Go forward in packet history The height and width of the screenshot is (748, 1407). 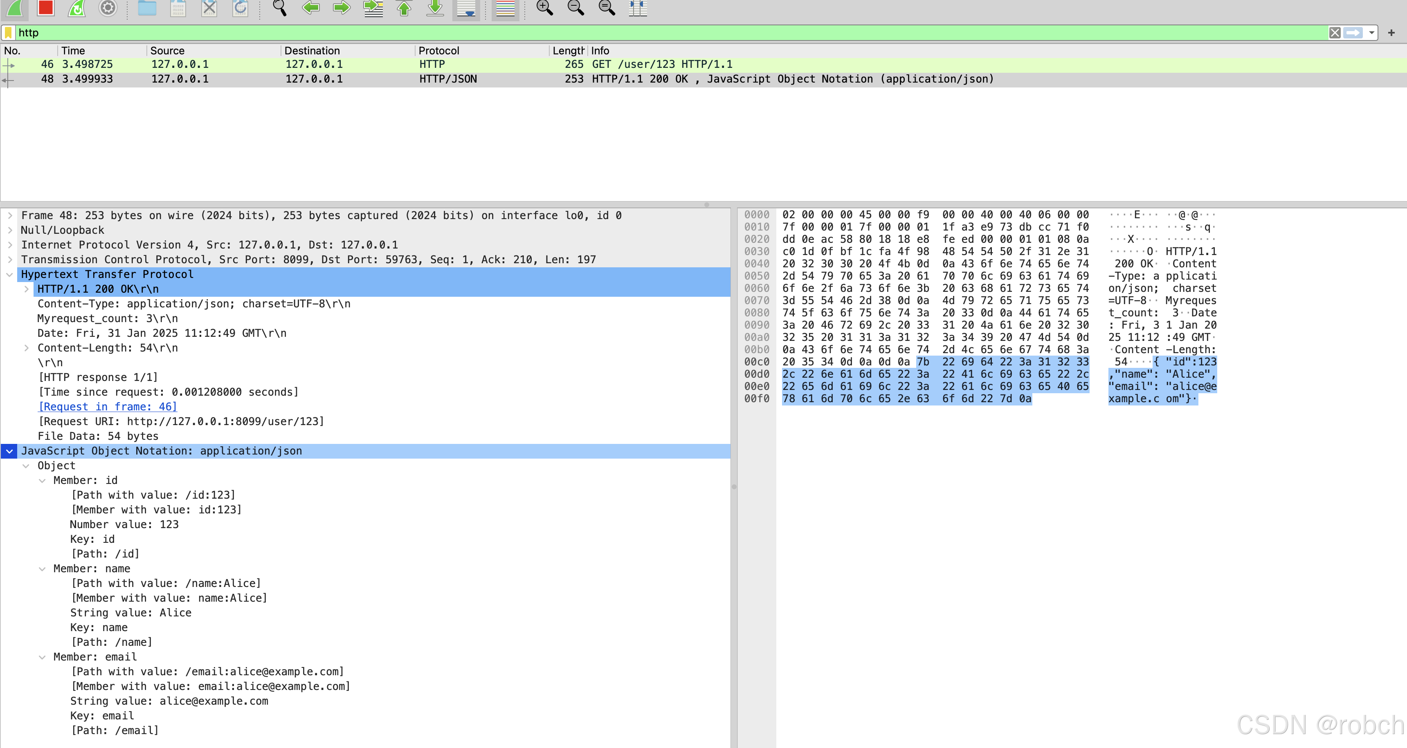pyautogui.click(x=342, y=8)
